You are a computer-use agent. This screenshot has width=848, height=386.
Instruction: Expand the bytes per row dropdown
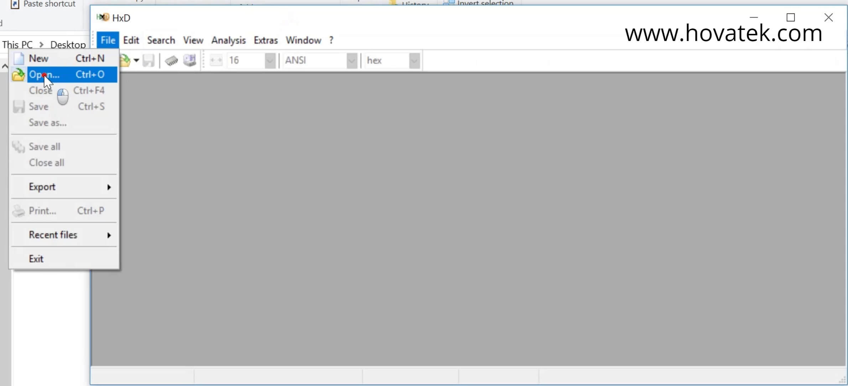[270, 60]
